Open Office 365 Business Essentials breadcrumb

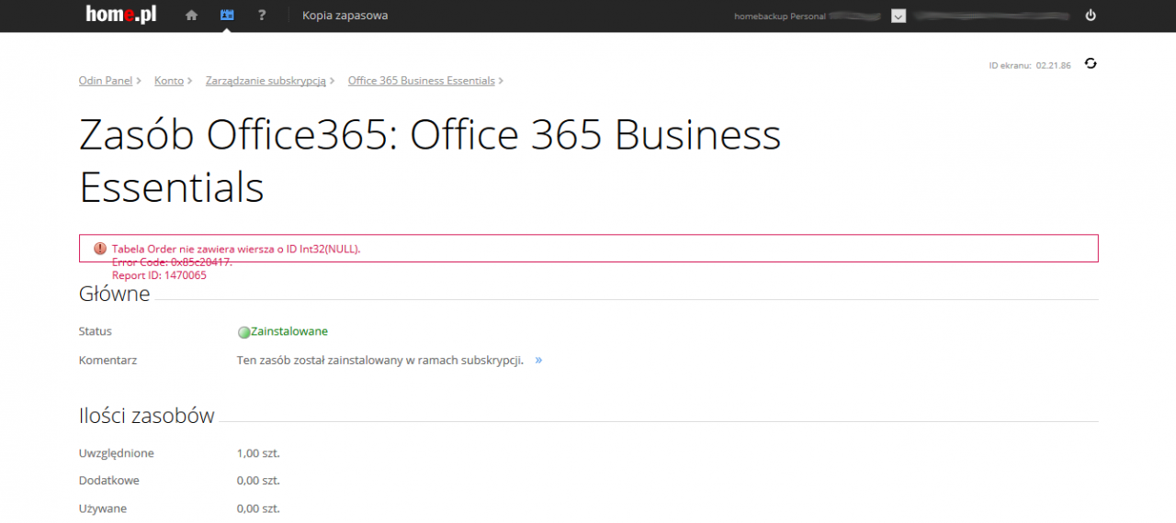pos(421,81)
